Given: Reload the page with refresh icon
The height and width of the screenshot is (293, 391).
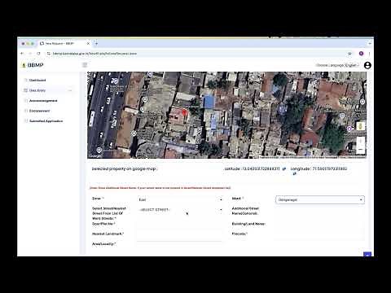Looking at the screenshot, I should pyautogui.click(x=38, y=54).
